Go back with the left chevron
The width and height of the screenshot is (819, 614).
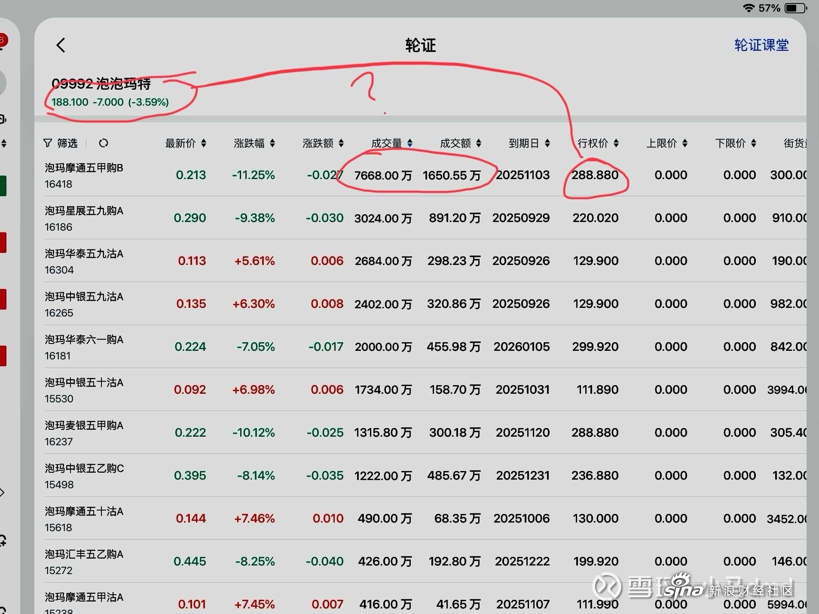(x=61, y=45)
